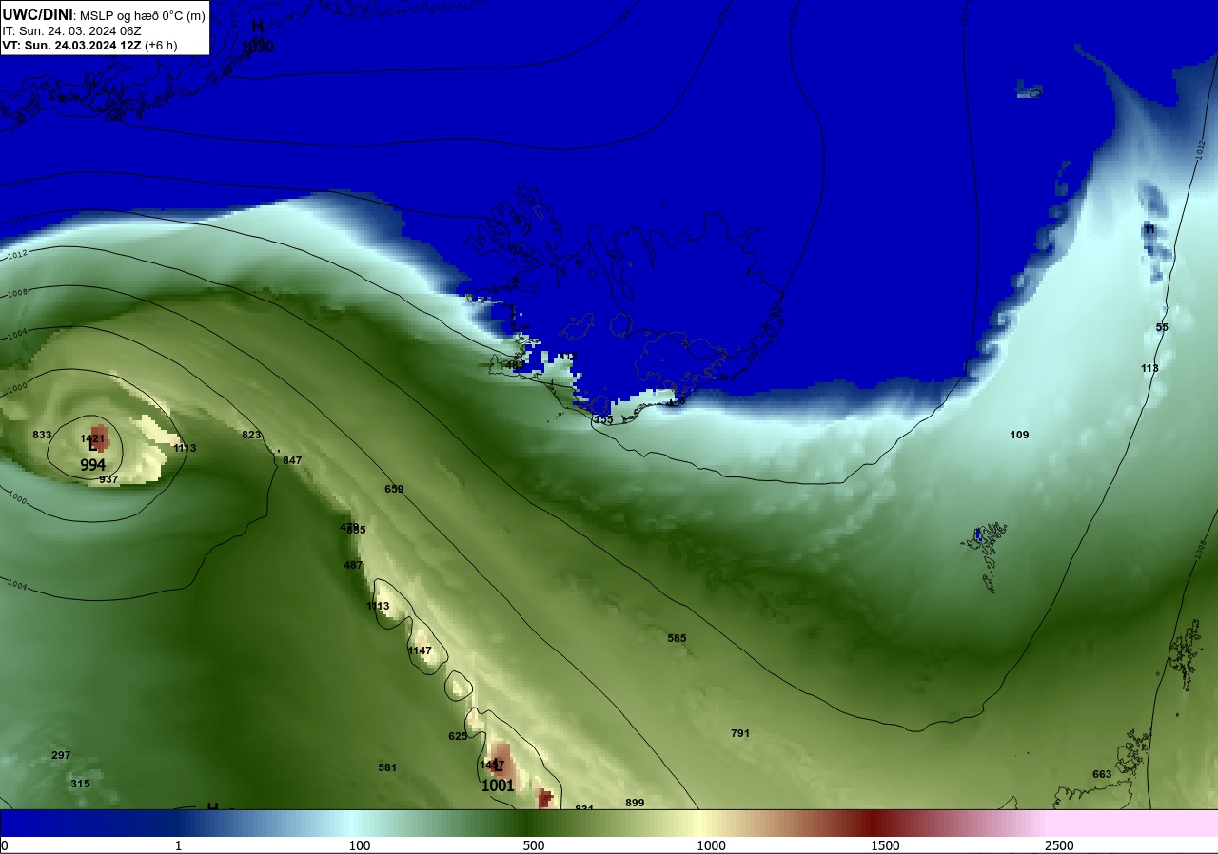The height and width of the screenshot is (854, 1218).
Task: Click the colour scale label 2500
Action: pos(1059,845)
